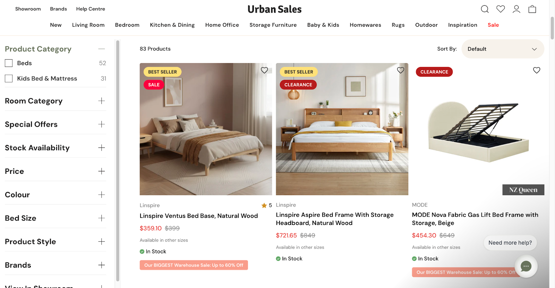Favorite the Linspire Ventus Bed Base with heart icon
Viewport: 555px width, 288px height.
(264, 70)
